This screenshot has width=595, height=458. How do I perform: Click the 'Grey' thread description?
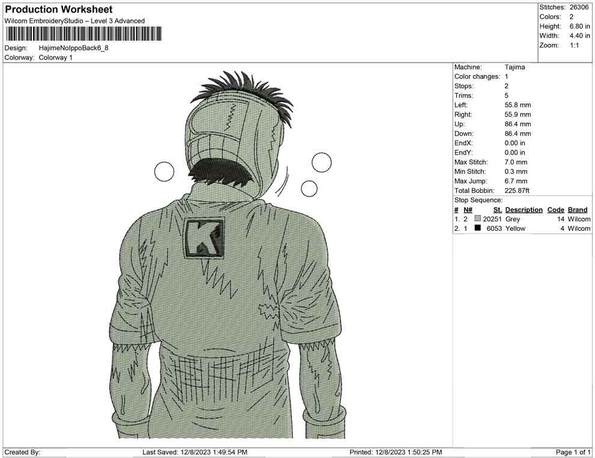513,219
